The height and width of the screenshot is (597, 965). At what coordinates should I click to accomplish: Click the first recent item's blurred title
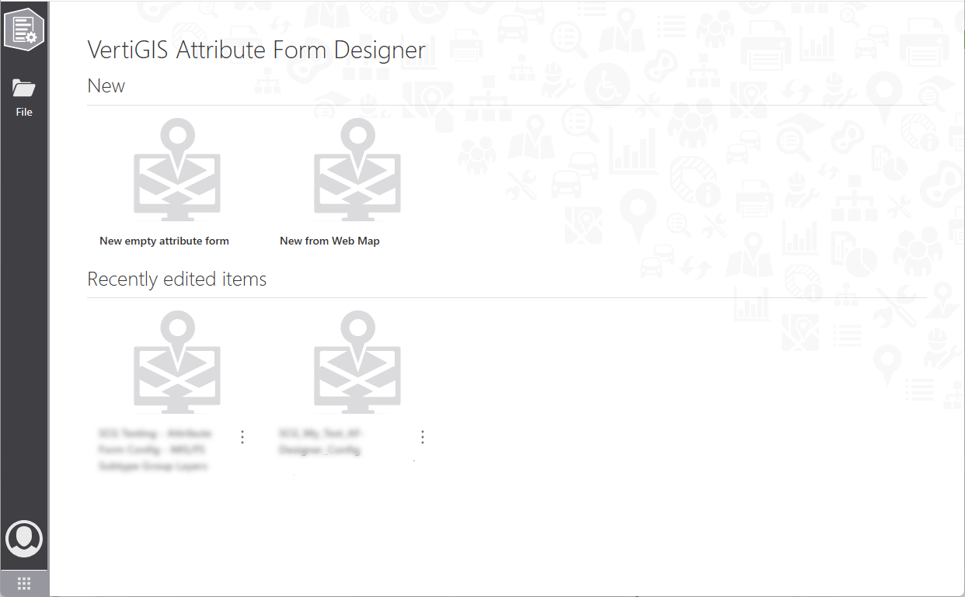(x=154, y=449)
